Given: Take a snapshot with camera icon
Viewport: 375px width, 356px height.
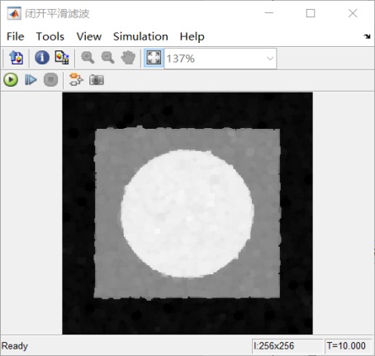Looking at the screenshot, I should (x=97, y=80).
